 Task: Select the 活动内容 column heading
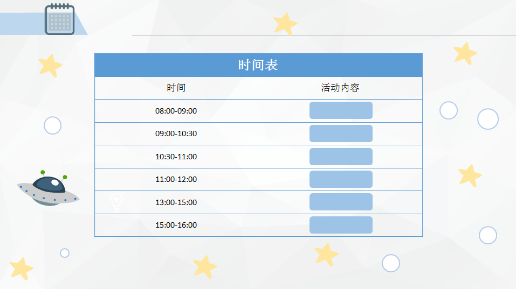(x=340, y=88)
